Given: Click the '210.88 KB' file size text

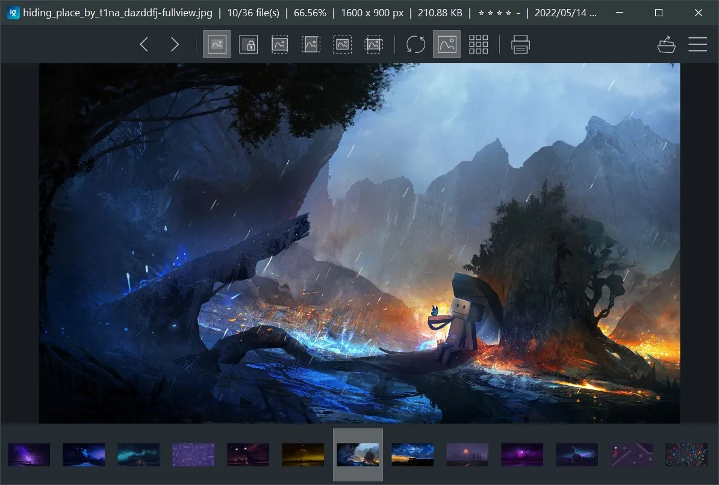Looking at the screenshot, I should click(x=440, y=13).
